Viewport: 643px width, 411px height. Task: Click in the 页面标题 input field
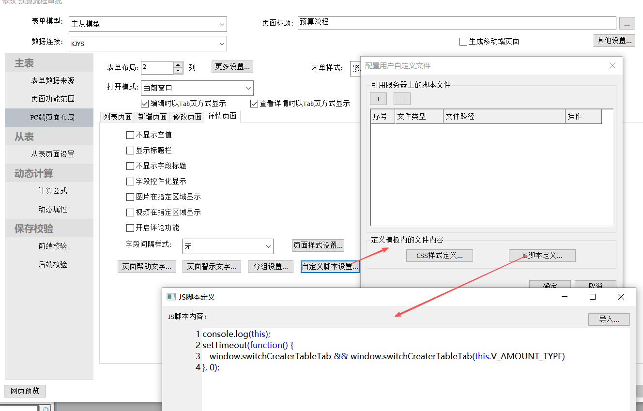click(x=457, y=23)
